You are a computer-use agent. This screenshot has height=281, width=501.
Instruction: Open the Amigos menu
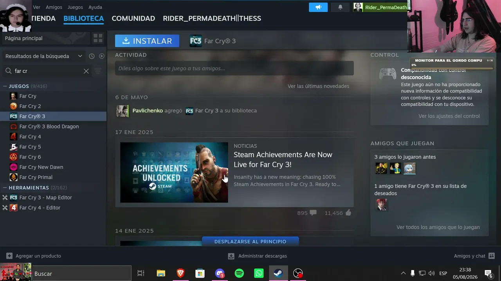[54, 7]
